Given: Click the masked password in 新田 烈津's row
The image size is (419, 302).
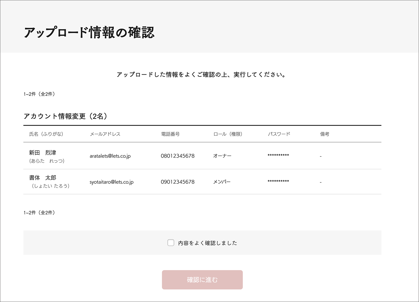Looking at the screenshot, I should tap(278, 156).
